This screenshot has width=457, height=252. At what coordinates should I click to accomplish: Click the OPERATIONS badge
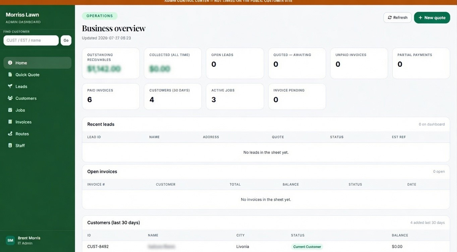[100, 16]
